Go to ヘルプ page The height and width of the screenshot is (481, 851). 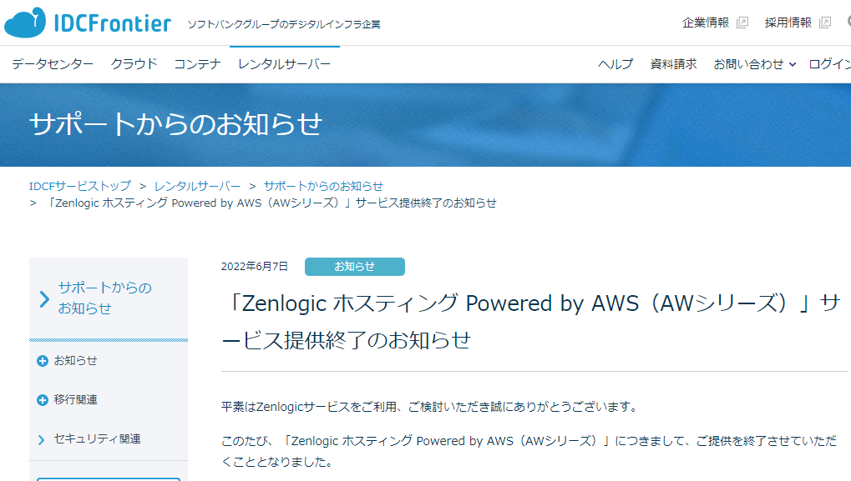pos(615,64)
